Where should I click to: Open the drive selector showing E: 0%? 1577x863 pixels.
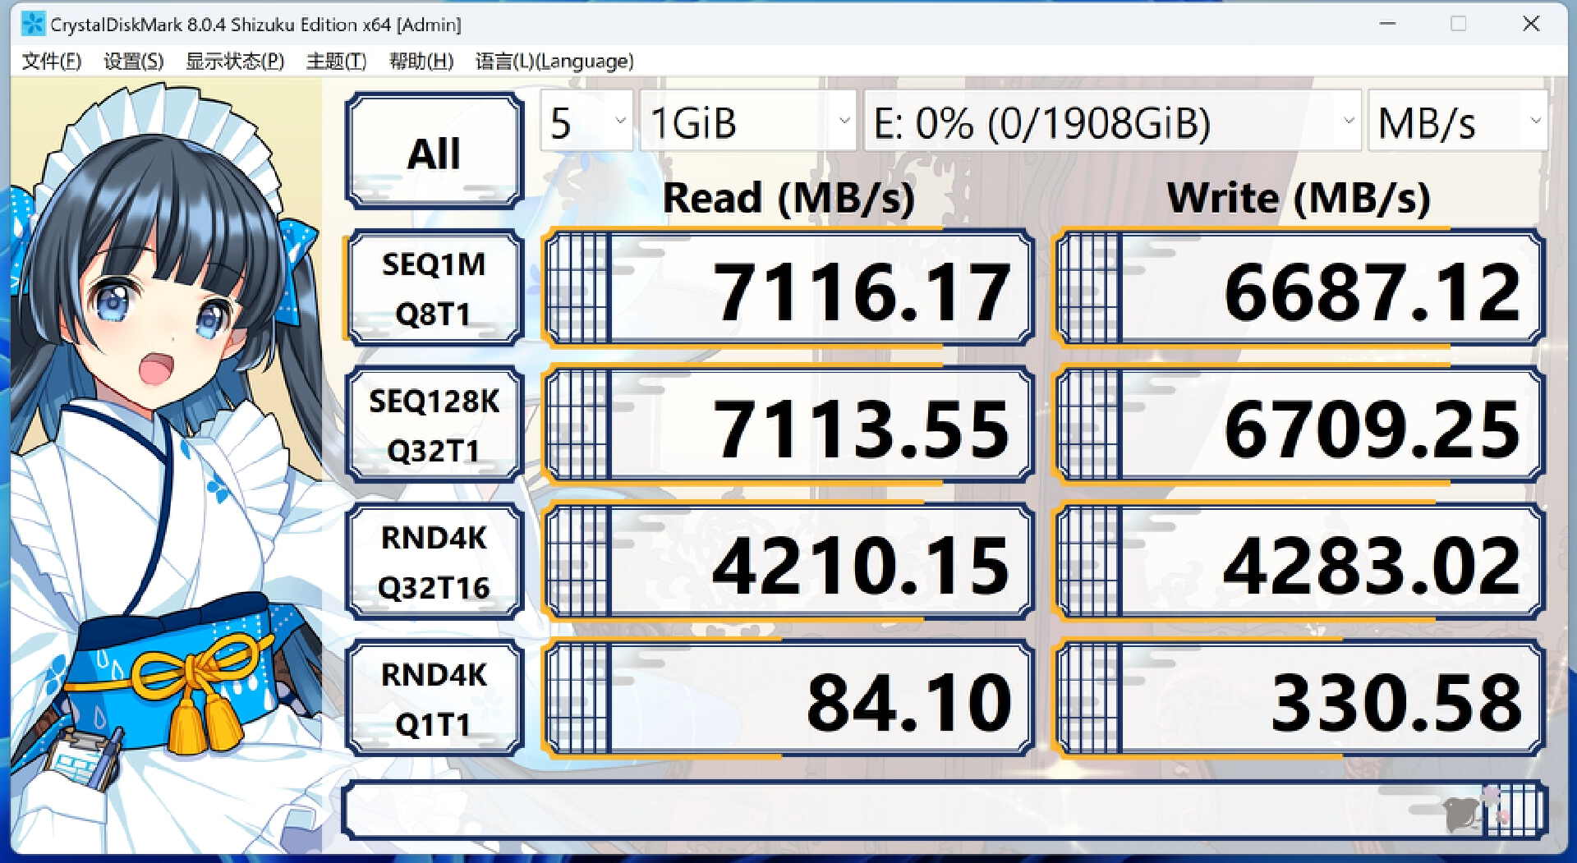point(1111,122)
